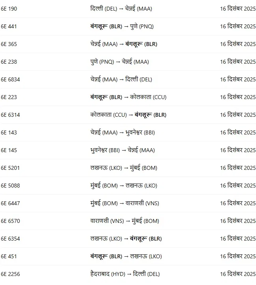Image resolution: width=256 pixels, height=285 pixels.
Task: Click the चेन्नई (MAA) → बंगलूरू (BLR) route
Action: (123, 44)
